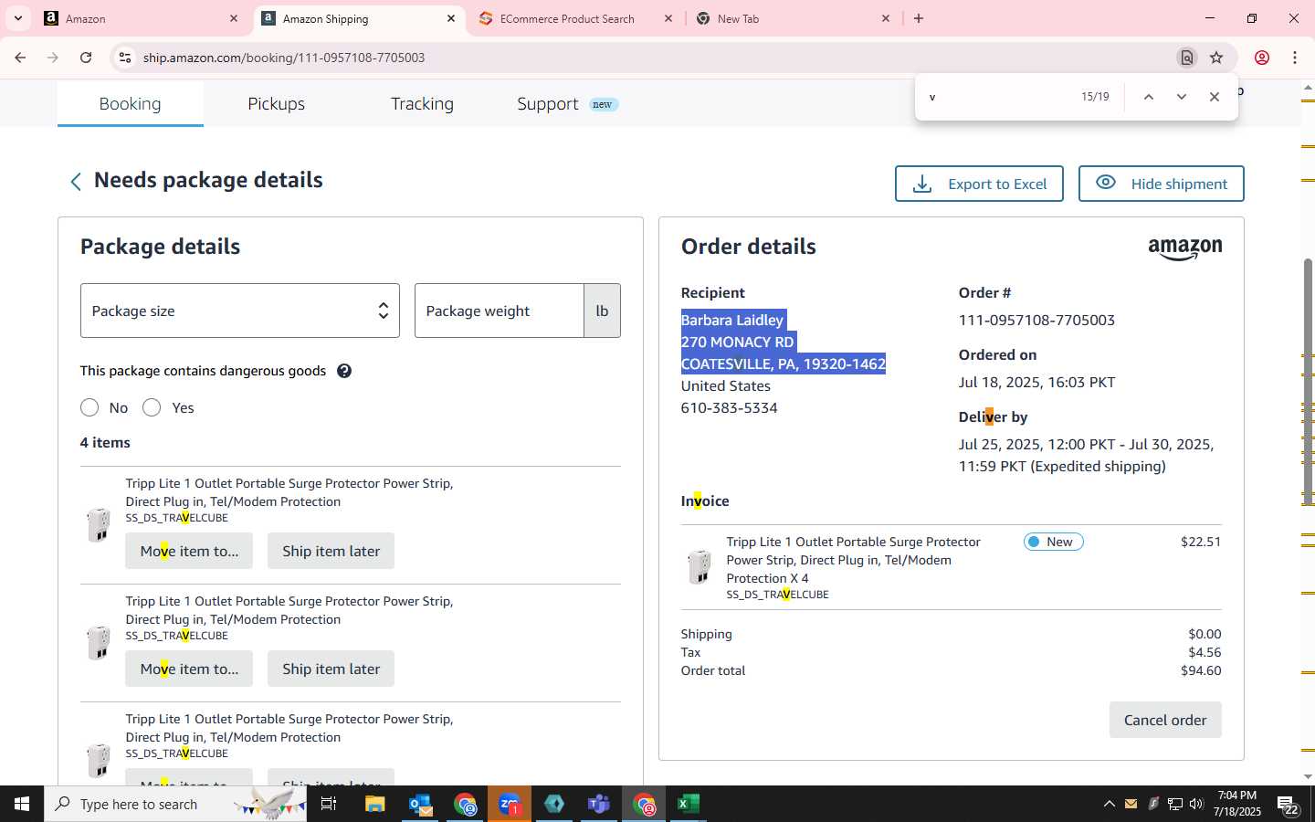Switch to ECommerce Product Search browser tab

pos(566,18)
